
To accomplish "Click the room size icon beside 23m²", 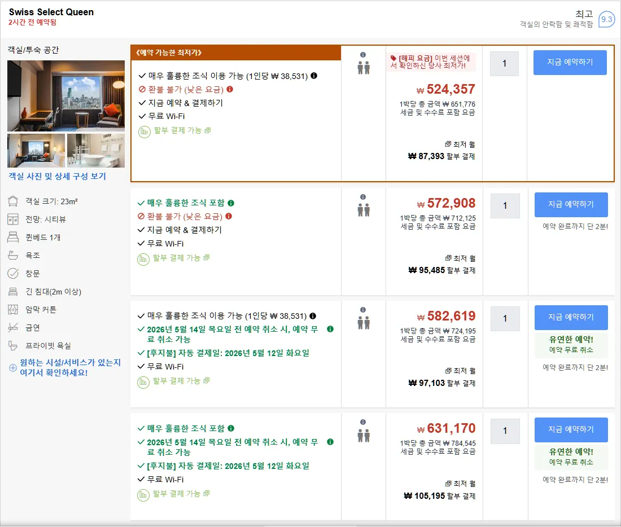I will coord(13,201).
